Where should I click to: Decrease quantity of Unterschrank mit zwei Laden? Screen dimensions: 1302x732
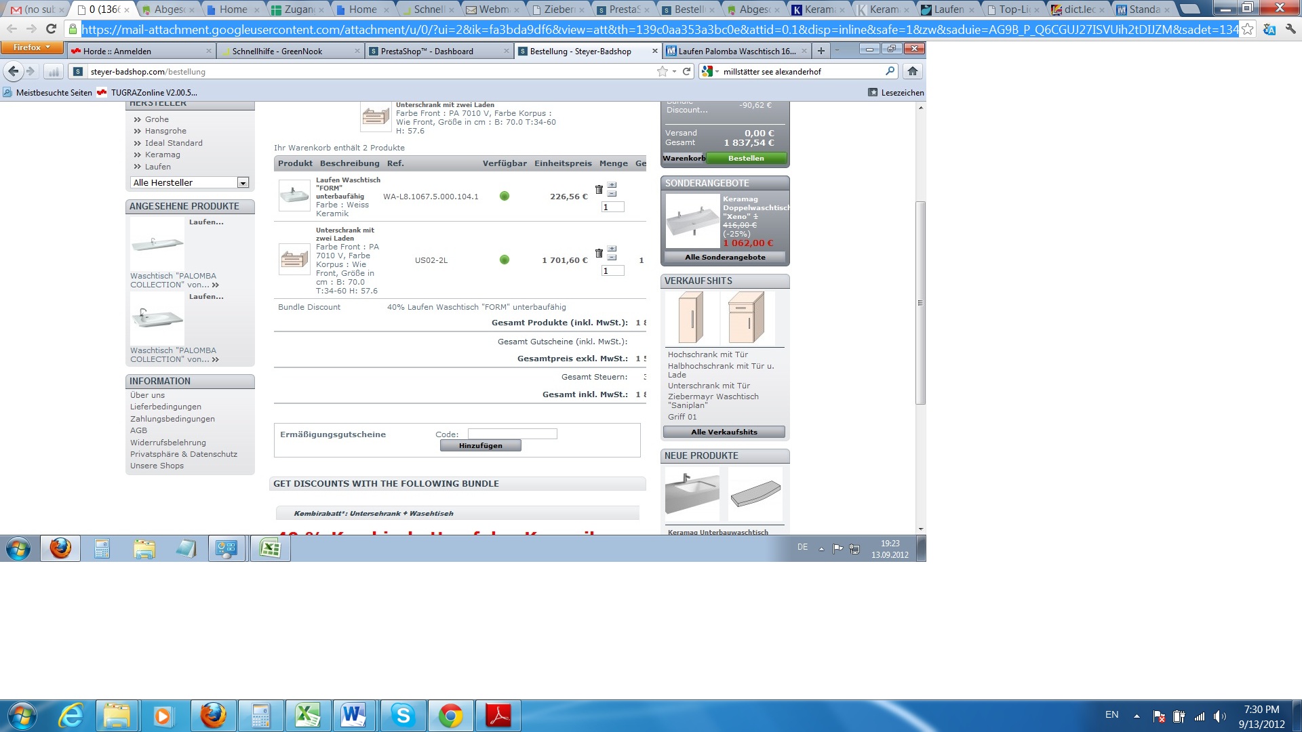(x=612, y=258)
